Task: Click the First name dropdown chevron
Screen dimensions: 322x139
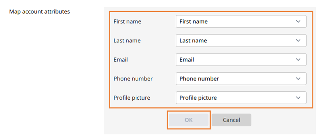Action: (x=298, y=21)
